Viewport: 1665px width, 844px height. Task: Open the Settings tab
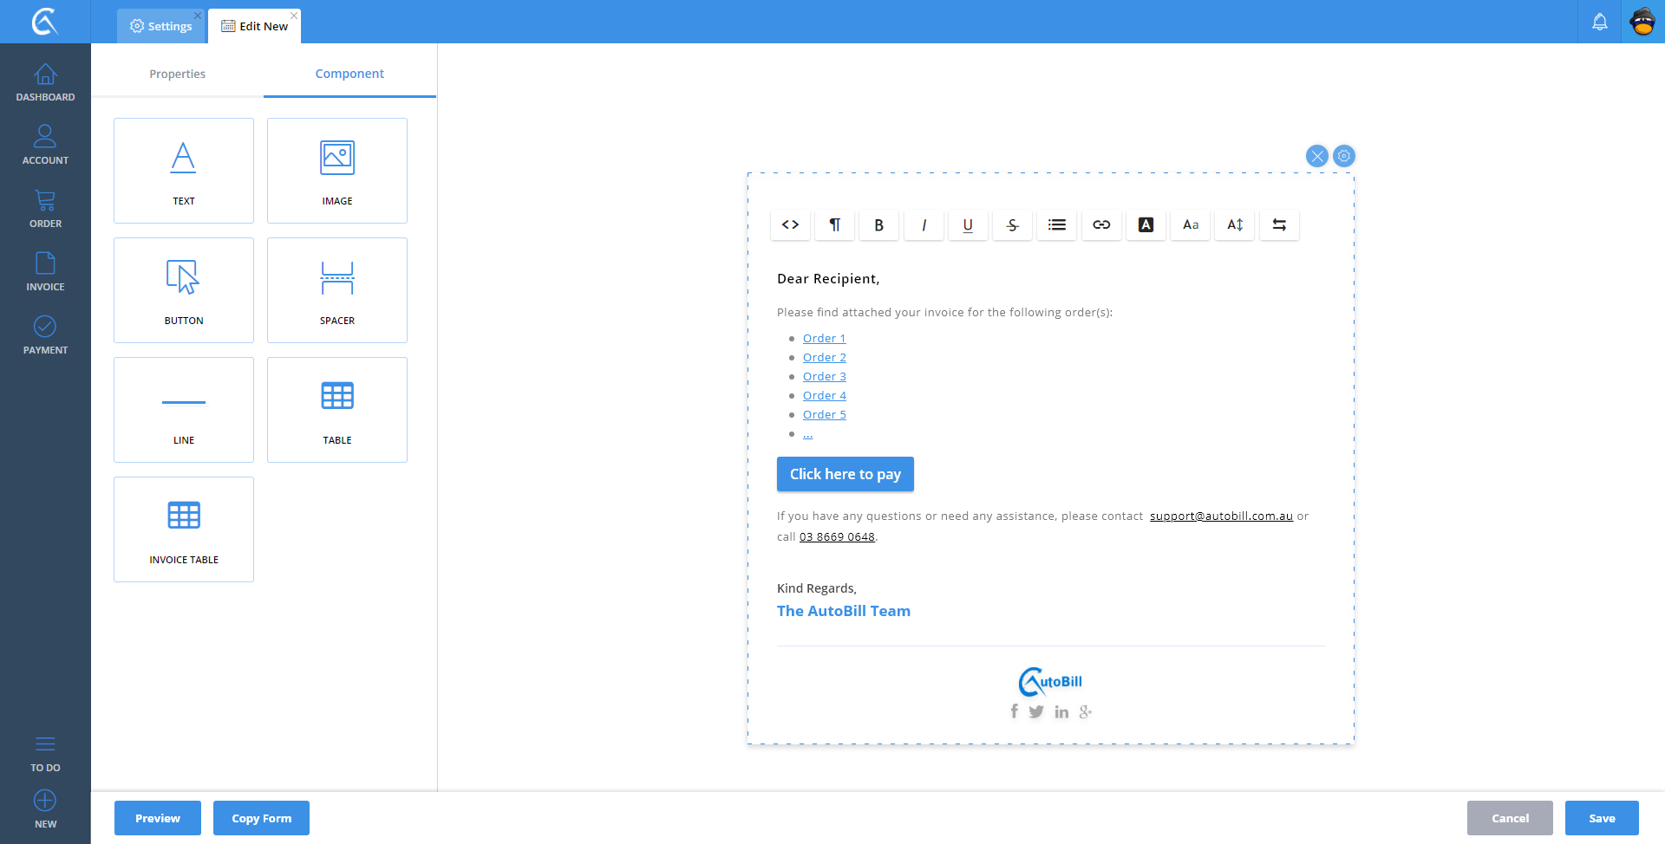click(161, 26)
